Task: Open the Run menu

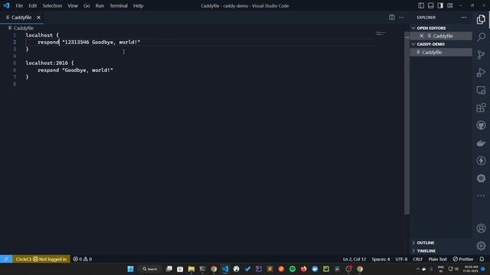Action: pos(100,5)
